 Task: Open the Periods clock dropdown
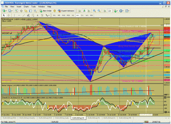[x=121, y=11]
